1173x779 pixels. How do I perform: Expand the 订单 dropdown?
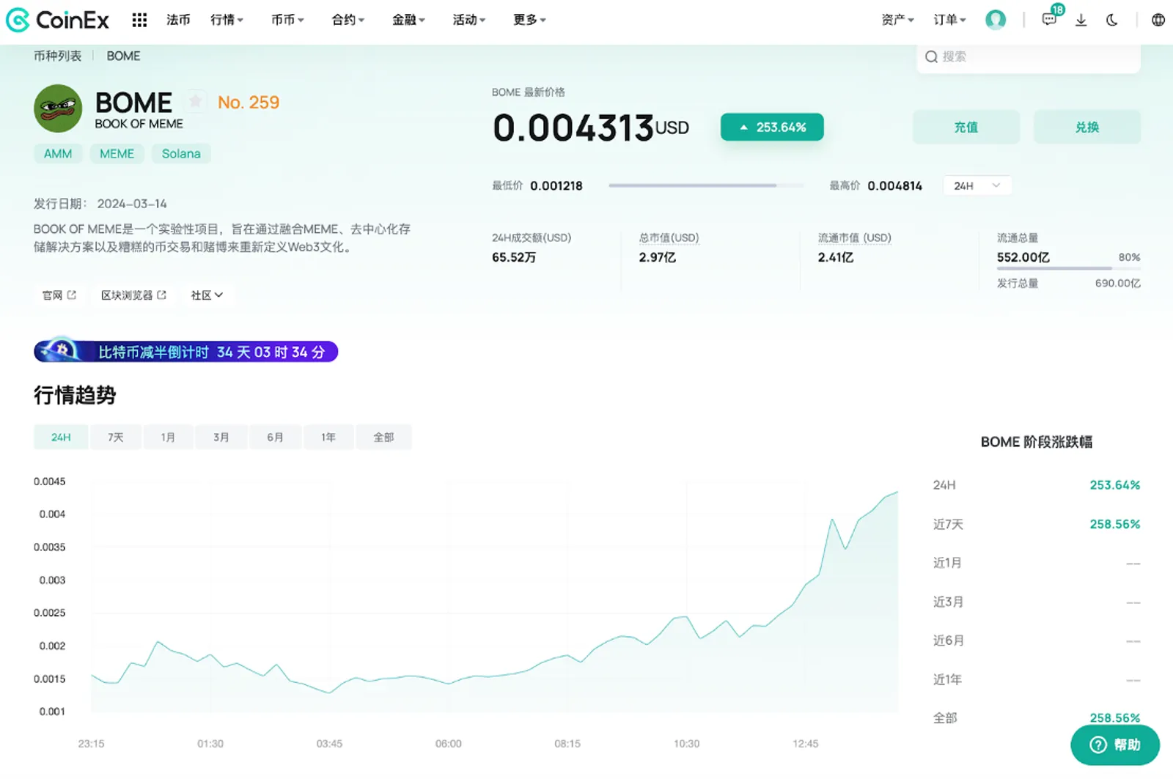tap(949, 20)
